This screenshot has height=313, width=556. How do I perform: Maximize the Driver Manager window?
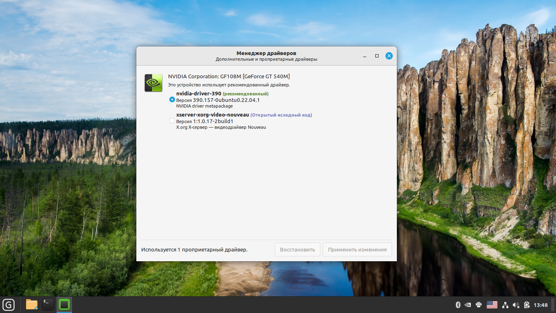point(377,56)
